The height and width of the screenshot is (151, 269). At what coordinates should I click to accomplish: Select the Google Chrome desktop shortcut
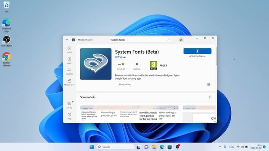pos(7,59)
